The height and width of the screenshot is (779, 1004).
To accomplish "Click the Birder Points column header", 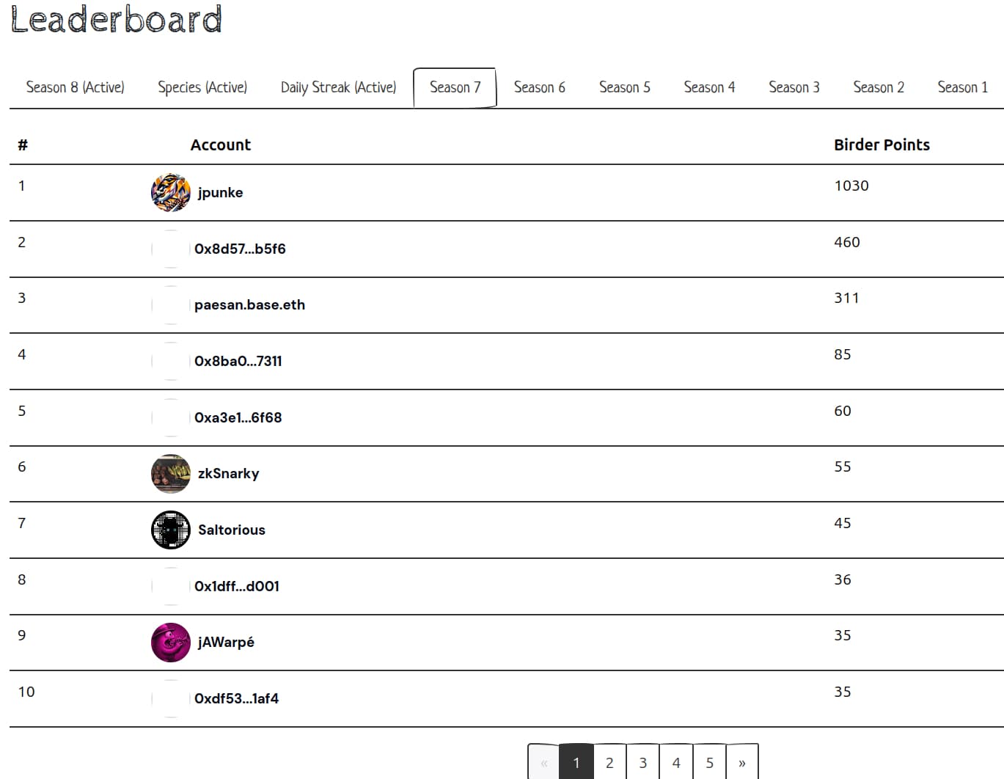I will click(x=882, y=145).
